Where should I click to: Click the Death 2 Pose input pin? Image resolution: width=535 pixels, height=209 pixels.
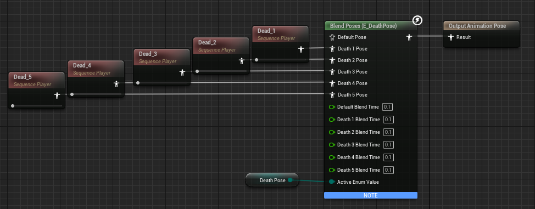click(332, 60)
